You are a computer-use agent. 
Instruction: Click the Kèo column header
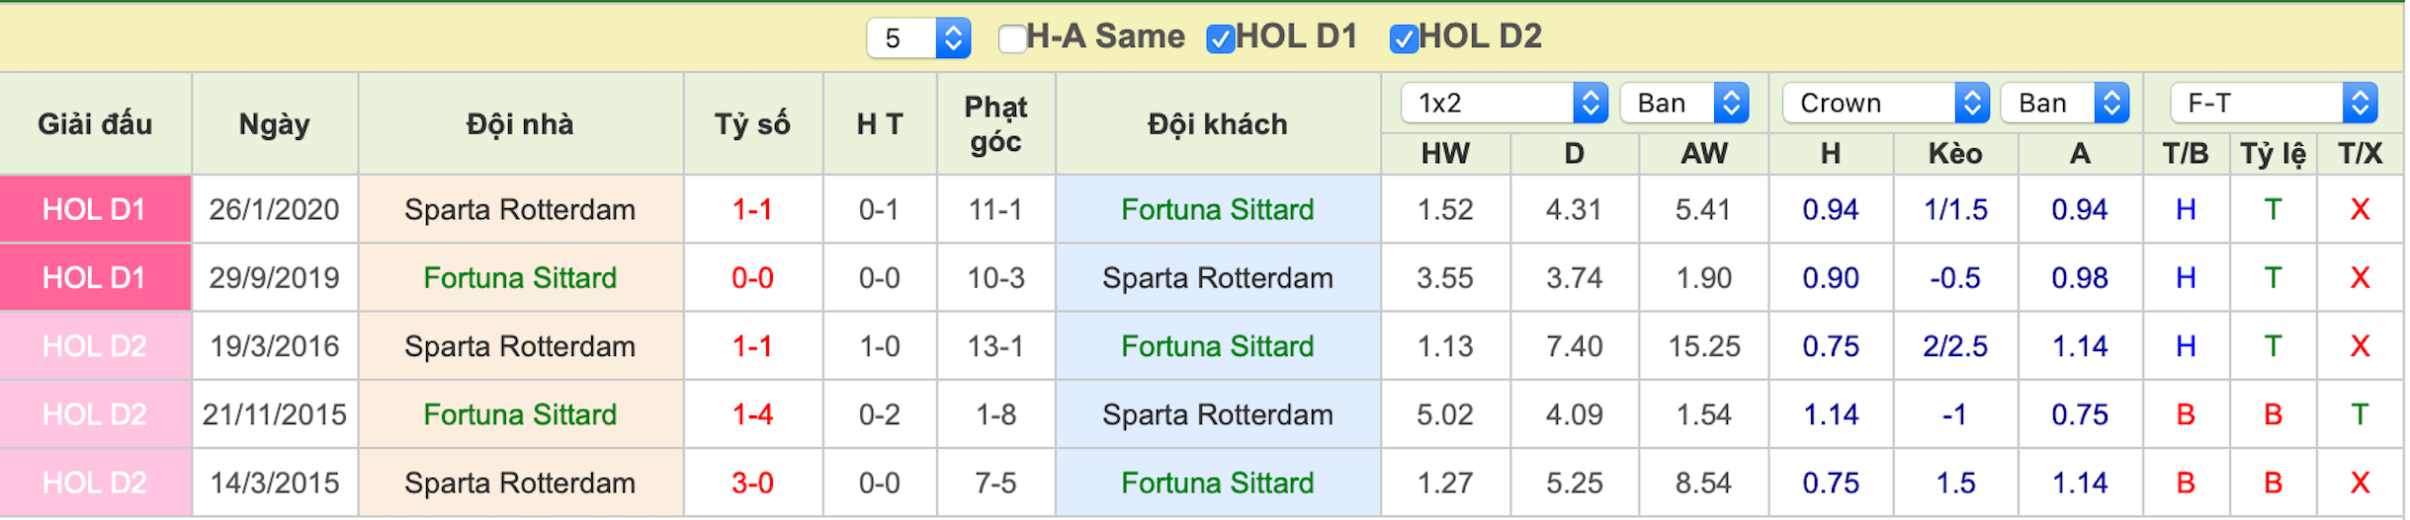coord(1954,154)
